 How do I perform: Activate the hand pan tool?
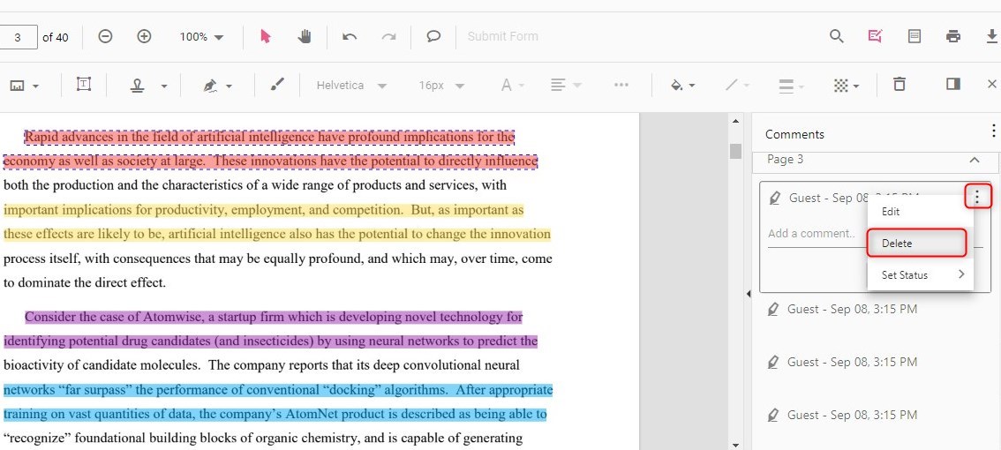(305, 36)
